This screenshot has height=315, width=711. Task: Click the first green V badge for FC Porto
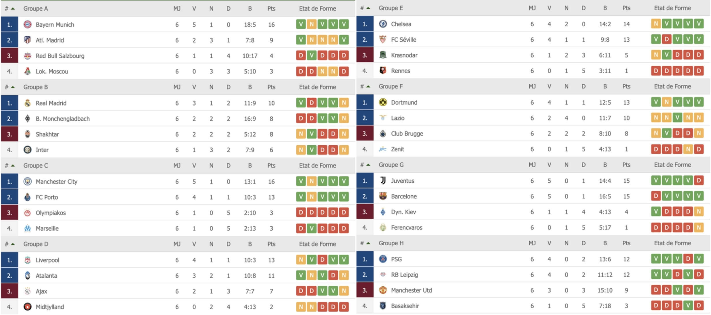pyautogui.click(x=301, y=197)
